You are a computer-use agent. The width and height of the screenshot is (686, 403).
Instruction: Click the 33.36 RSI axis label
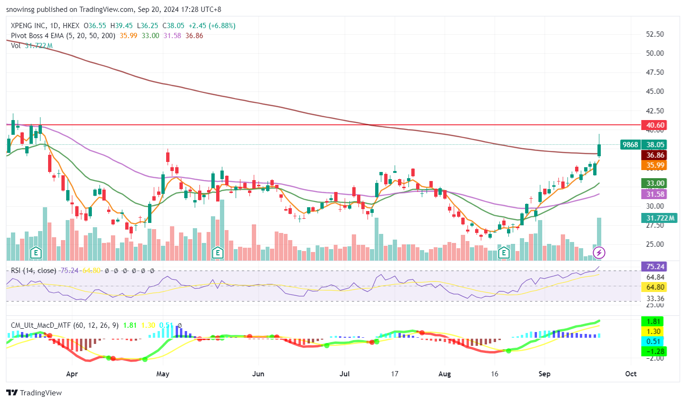[655, 299]
